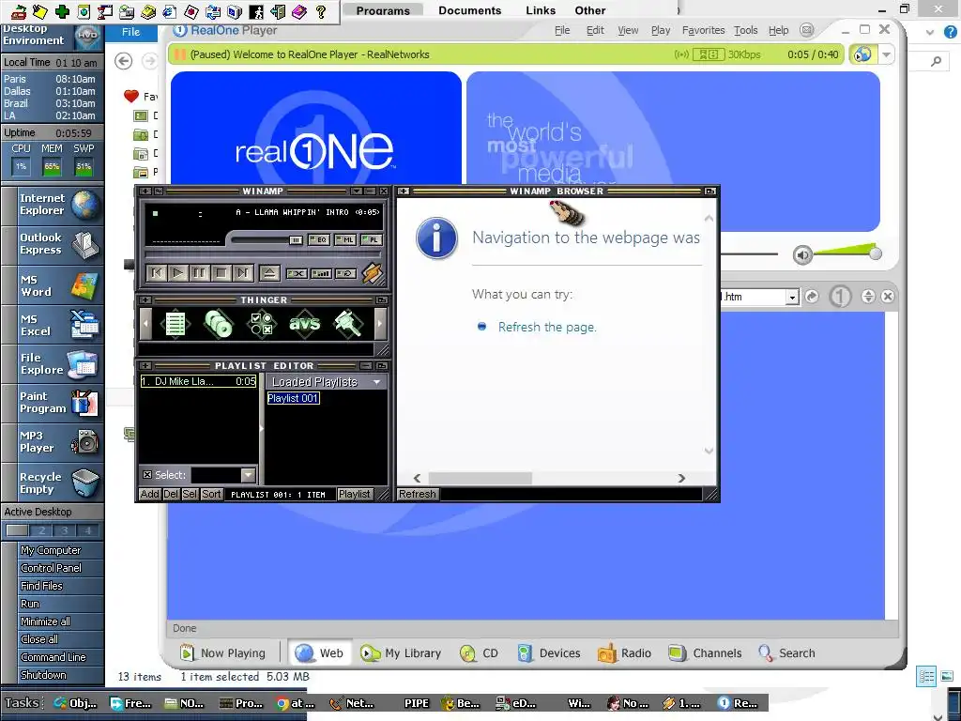This screenshot has height=721, width=961.
Task: Switch to RealOne Now Playing tab
Action: 222,653
